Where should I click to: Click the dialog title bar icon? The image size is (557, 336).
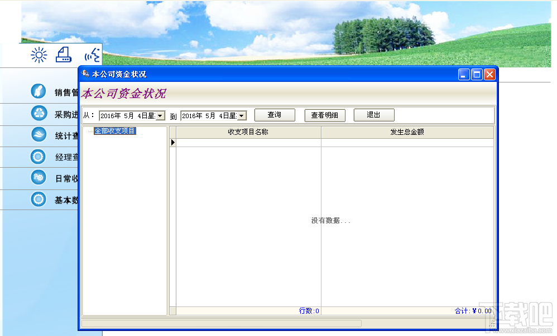(x=85, y=73)
